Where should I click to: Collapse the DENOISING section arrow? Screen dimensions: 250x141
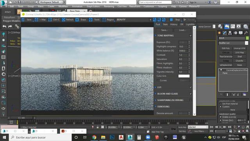coord(155,107)
